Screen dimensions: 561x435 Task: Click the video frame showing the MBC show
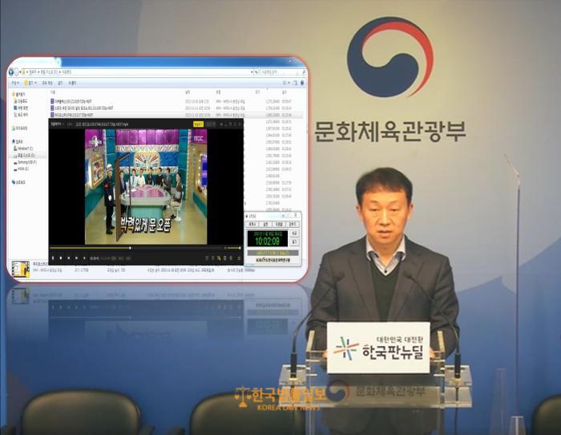(146, 186)
